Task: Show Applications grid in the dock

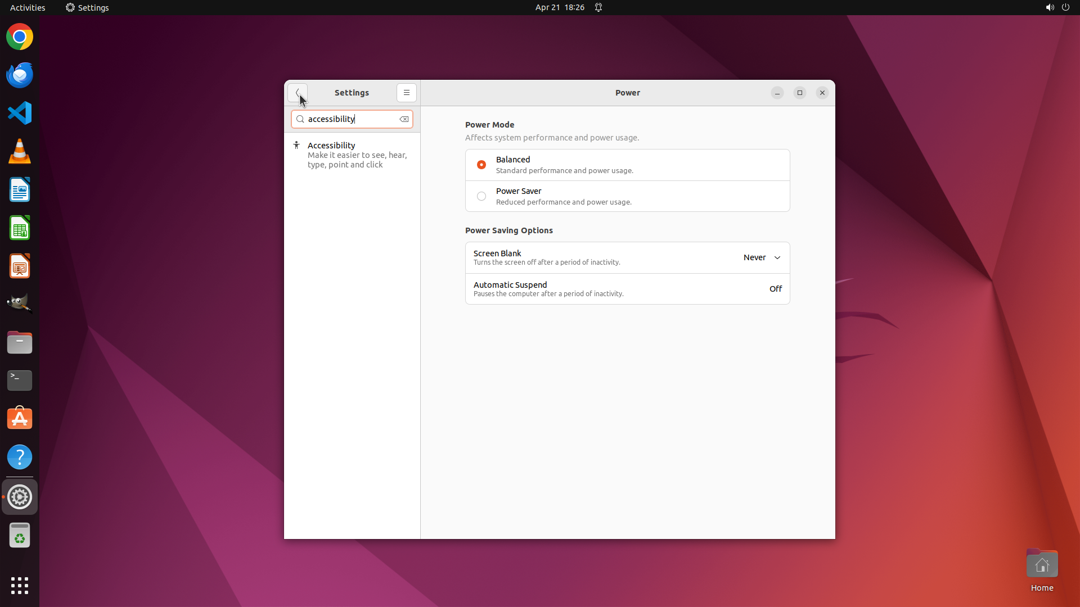Action: pyautogui.click(x=20, y=585)
